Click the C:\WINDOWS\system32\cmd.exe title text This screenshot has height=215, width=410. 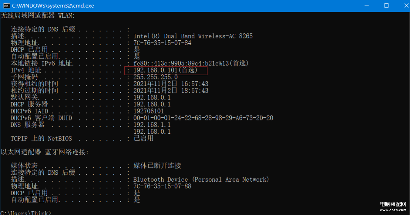click(53, 6)
